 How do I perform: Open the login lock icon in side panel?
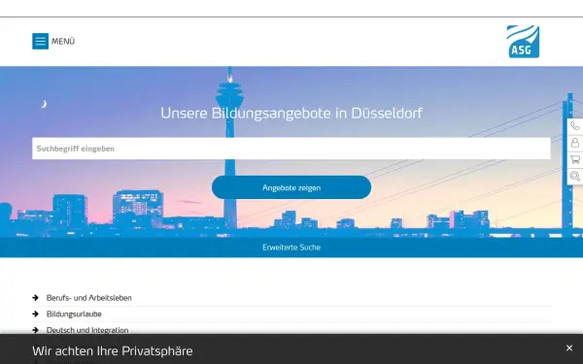tap(575, 143)
